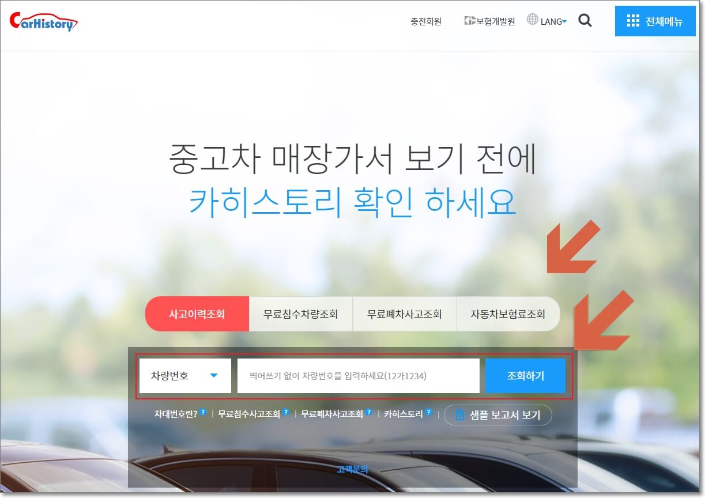Click the grid icon in 전체메뉴
The width and height of the screenshot is (705, 498).
[x=633, y=21]
